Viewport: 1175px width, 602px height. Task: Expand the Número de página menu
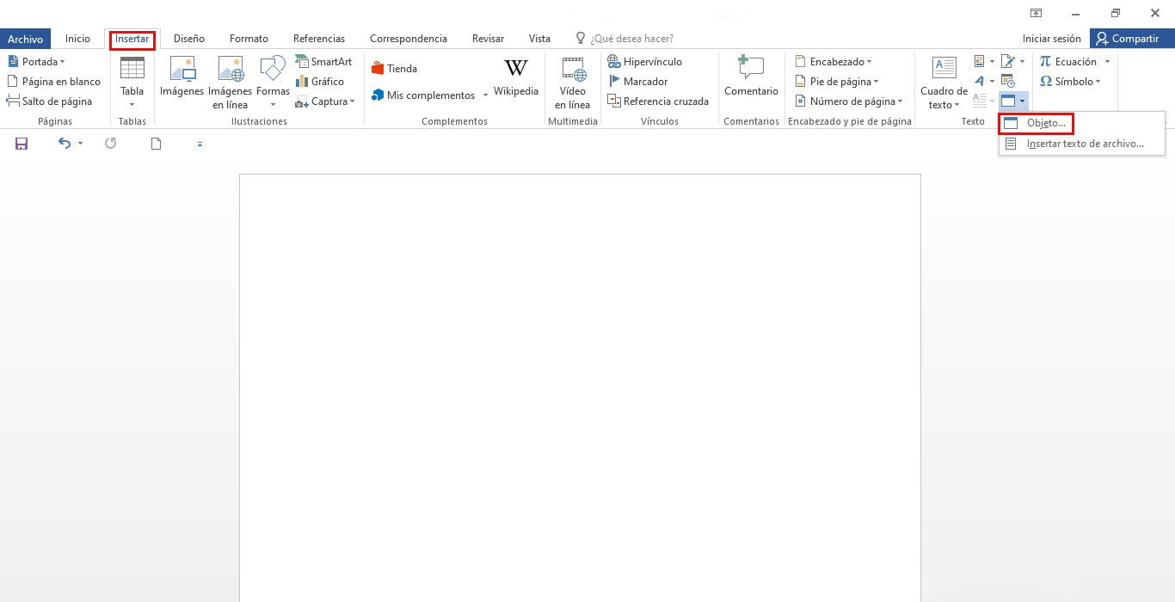(x=850, y=101)
